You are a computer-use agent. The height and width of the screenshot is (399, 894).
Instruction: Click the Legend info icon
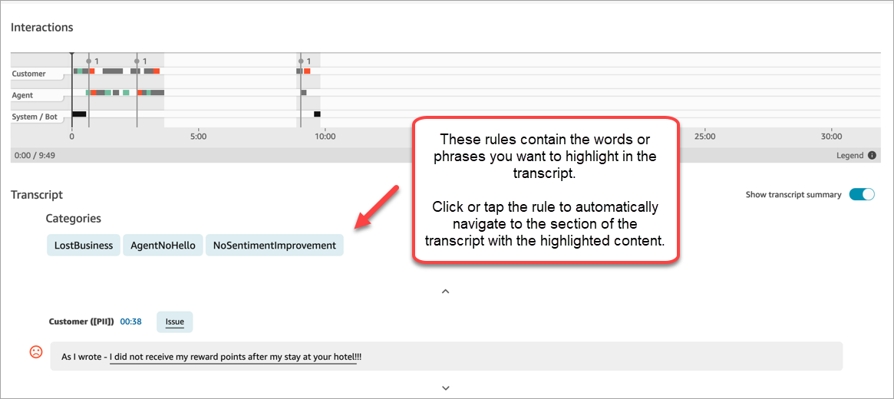[x=872, y=155]
